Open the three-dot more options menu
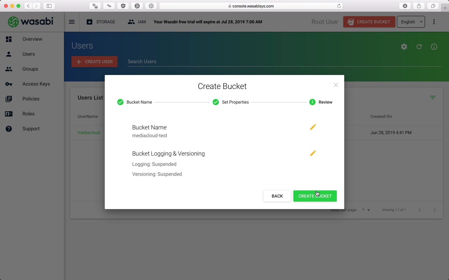Screen dimensions: 449x280 pos(434,22)
